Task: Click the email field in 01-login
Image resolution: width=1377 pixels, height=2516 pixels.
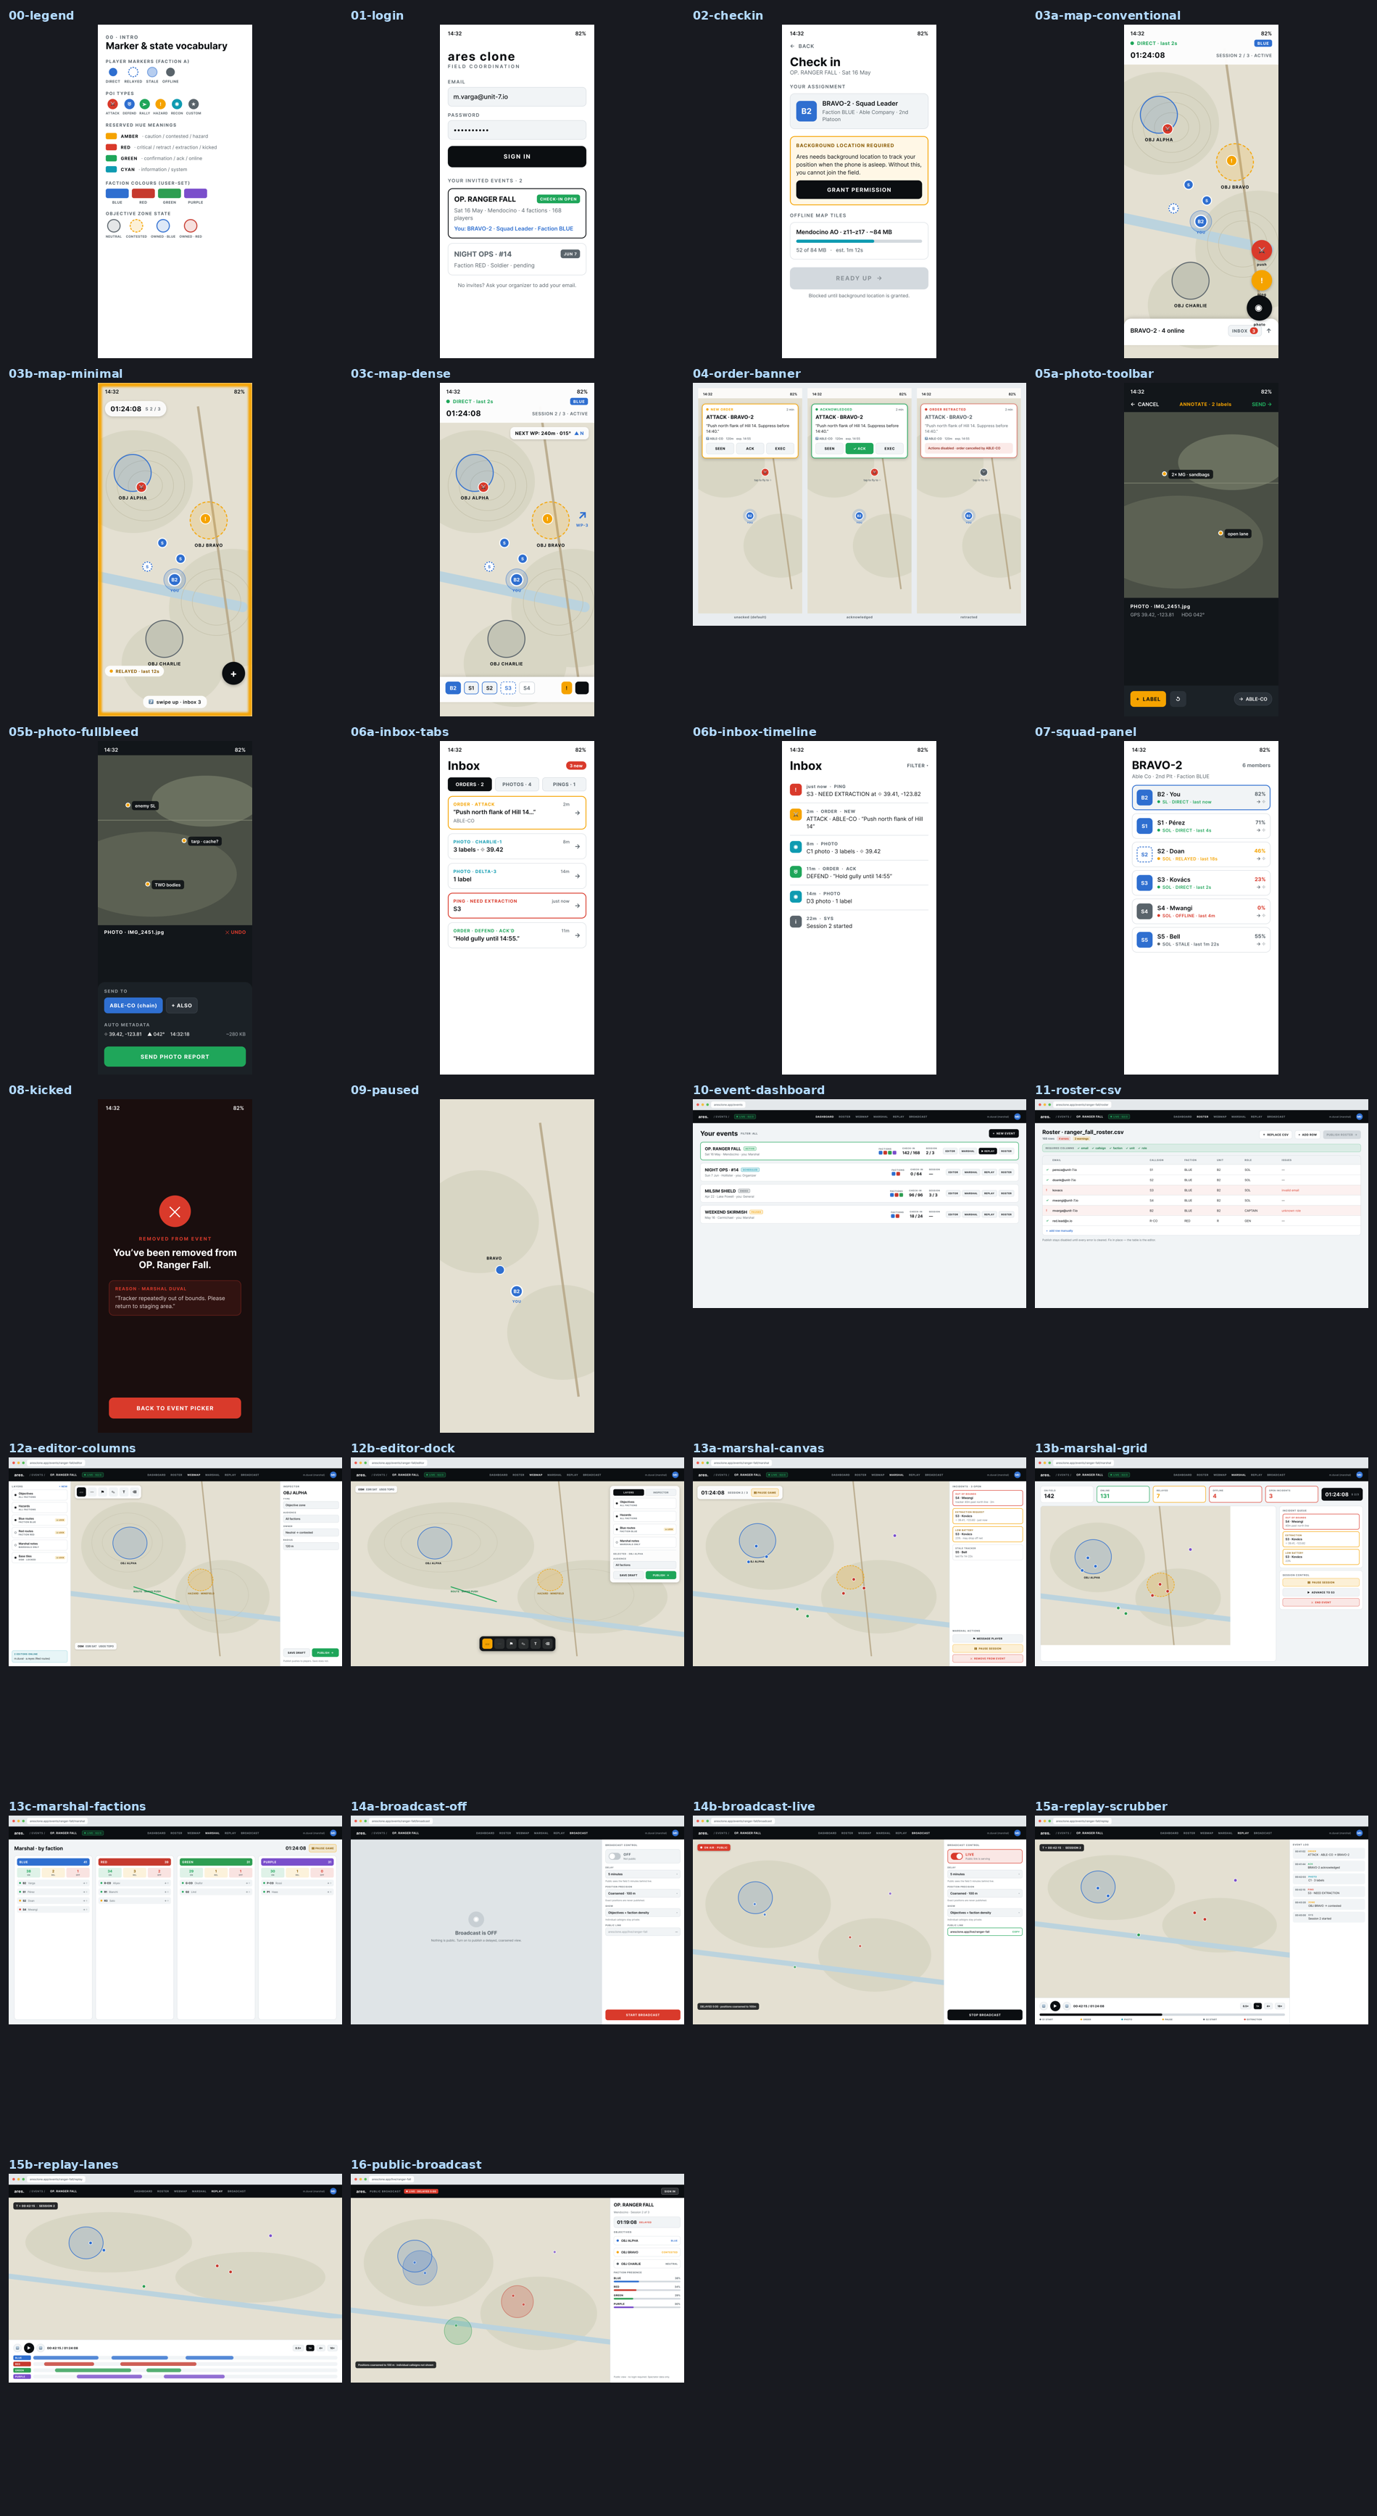Action: (x=517, y=96)
